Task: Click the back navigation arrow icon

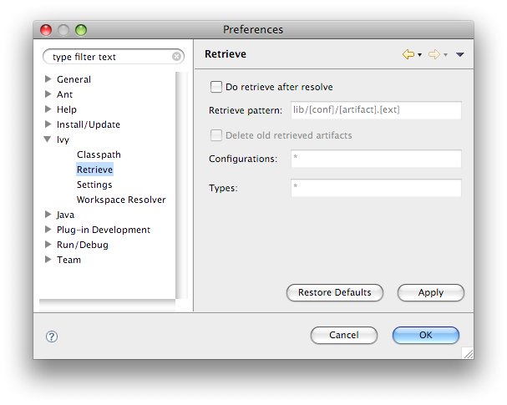Action: [x=408, y=54]
